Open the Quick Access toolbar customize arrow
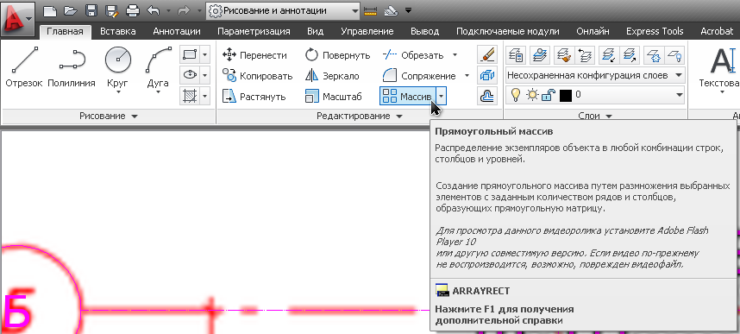The height and width of the screenshot is (334, 740). tap(408, 9)
